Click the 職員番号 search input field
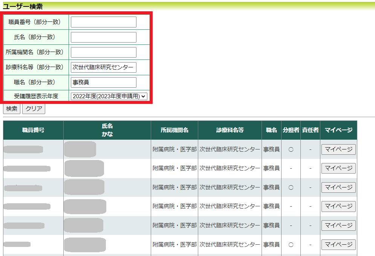Screen dimensions: 375x256 (103, 22)
